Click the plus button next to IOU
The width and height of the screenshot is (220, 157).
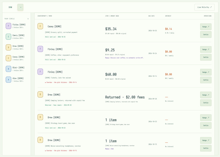20,7
